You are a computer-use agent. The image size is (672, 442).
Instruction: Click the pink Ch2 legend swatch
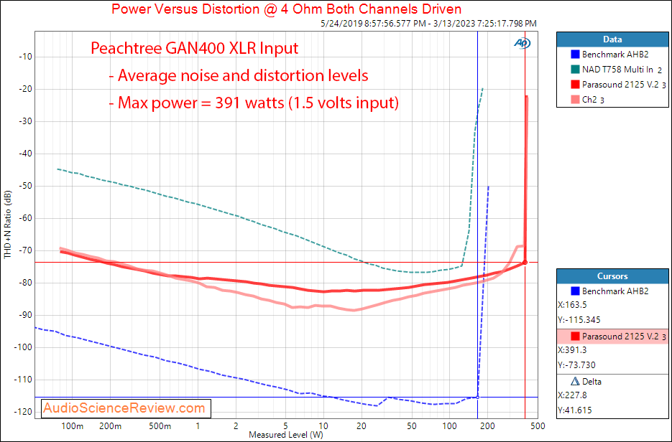pyautogui.click(x=575, y=99)
